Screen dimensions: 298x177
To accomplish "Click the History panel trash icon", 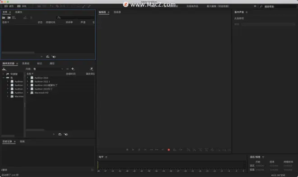I will [92, 170].
